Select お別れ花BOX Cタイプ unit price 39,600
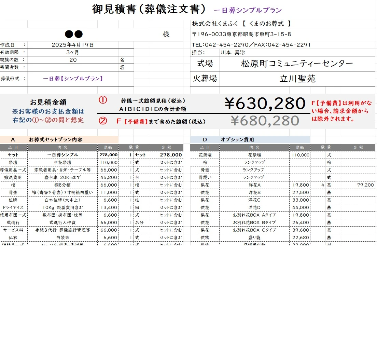The height and width of the screenshot is (339, 377). 300,230
